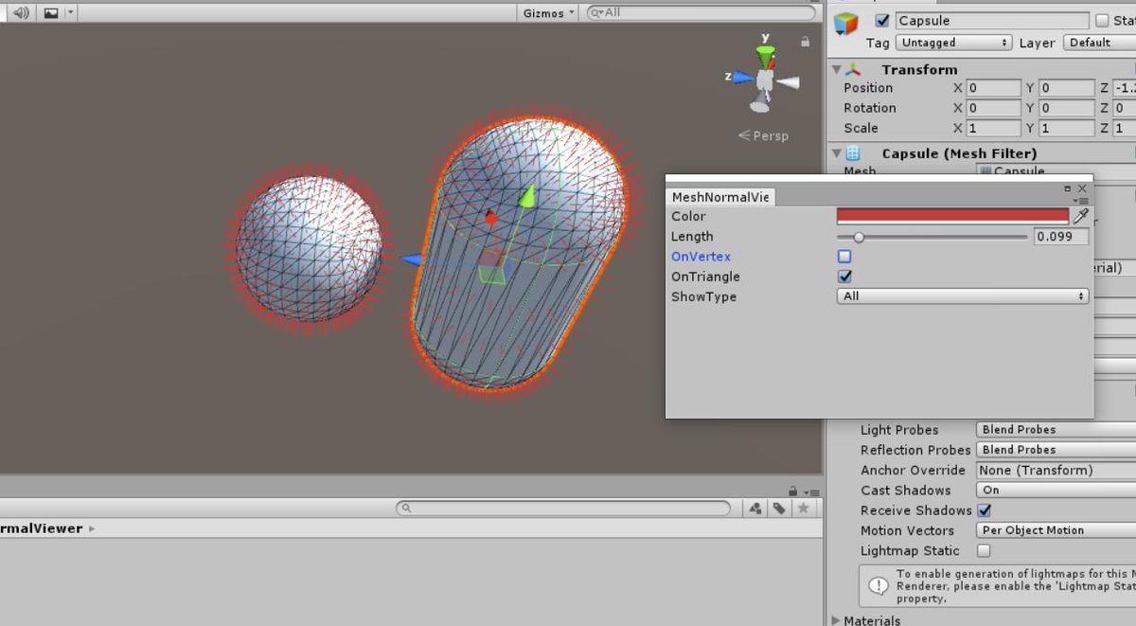The height and width of the screenshot is (626, 1136).
Task: Collapse the Capsule (Mesh Filter) component
Action: pos(836,152)
